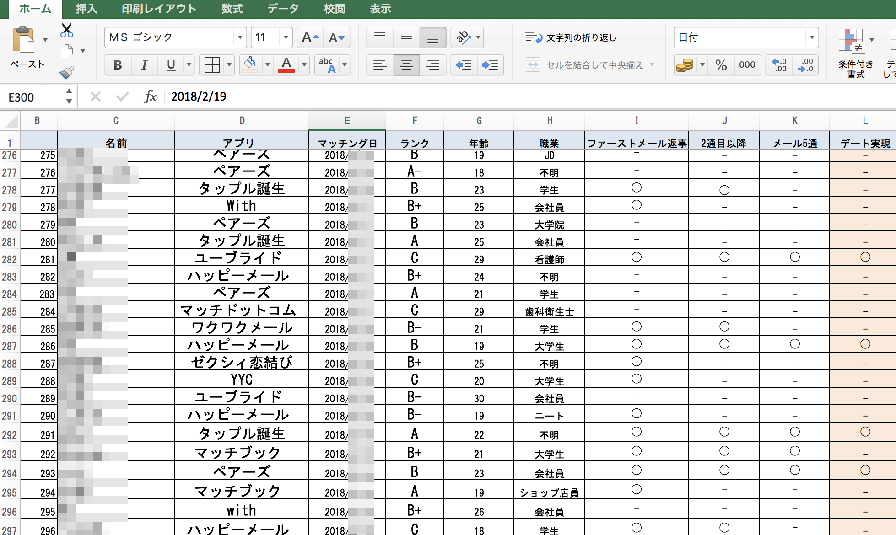Apply red font color A icon
The height and width of the screenshot is (535, 896).
(286, 65)
